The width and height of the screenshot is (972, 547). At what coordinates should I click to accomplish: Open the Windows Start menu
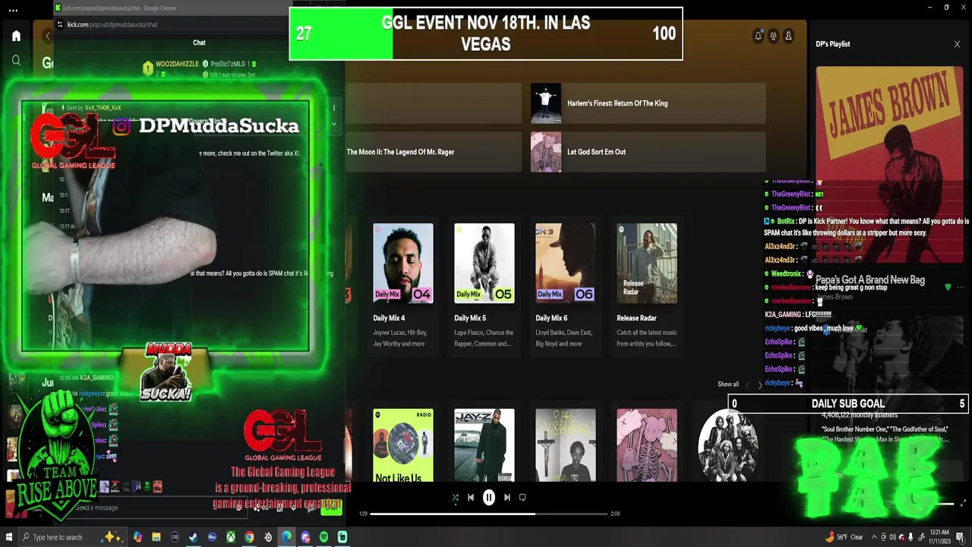click(9, 537)
